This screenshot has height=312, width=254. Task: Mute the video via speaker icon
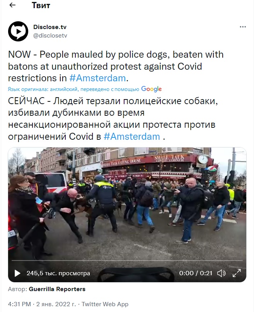click(221, 273)
